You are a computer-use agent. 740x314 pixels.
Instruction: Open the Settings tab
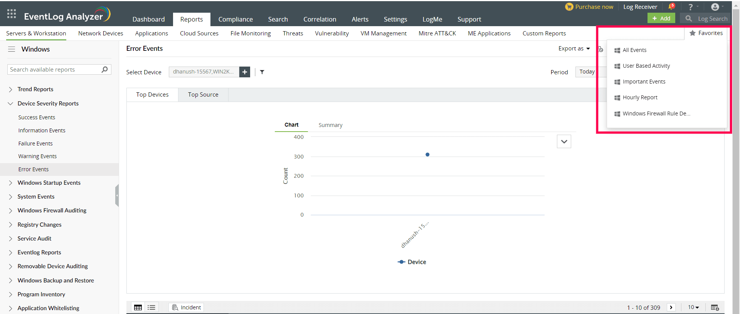pos(395,19)
